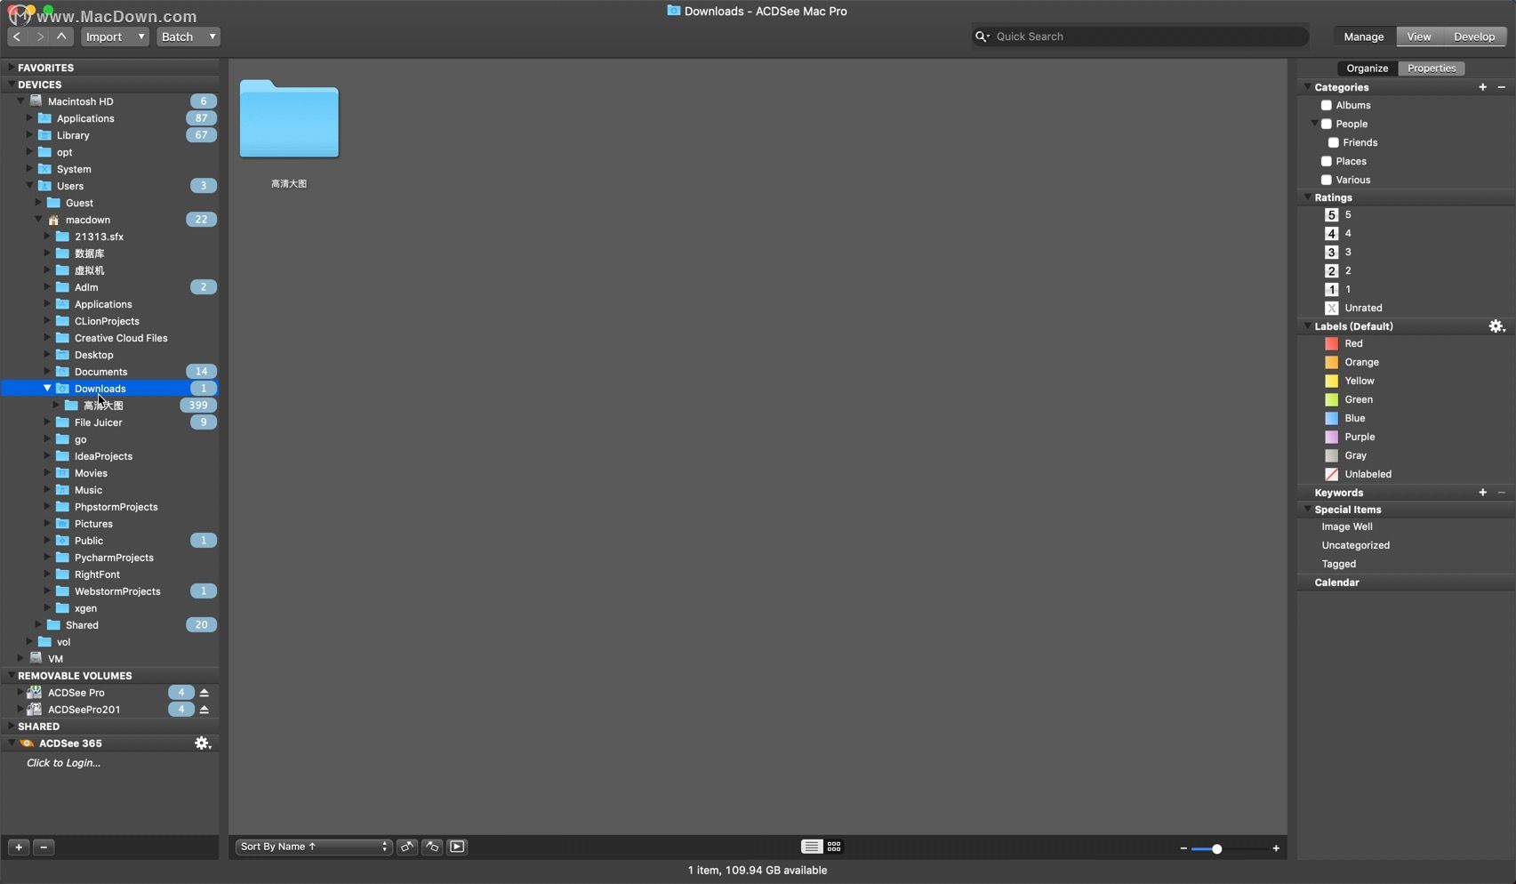Image resolution: width=1516 pixels, height=884 pixels.
Task: Remove a folder with sidebar minus button
Action: 44,847
